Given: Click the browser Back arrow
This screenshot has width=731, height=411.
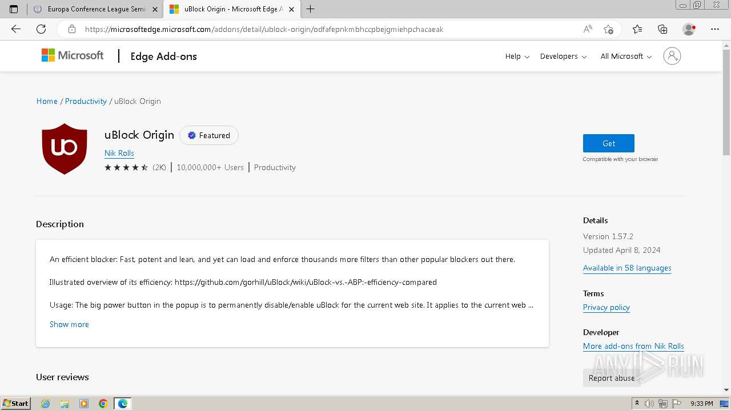Looking at the screenshot, I should tap(16, 29).
